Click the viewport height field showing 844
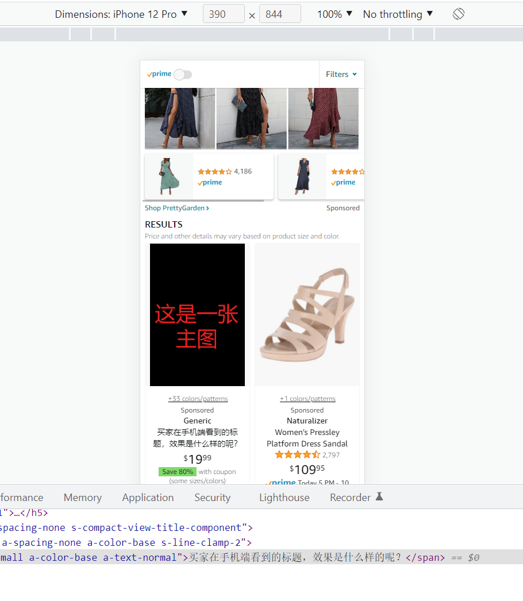Image resolution: width=523 pixels, height=601 pixels. tap(280, 14)
